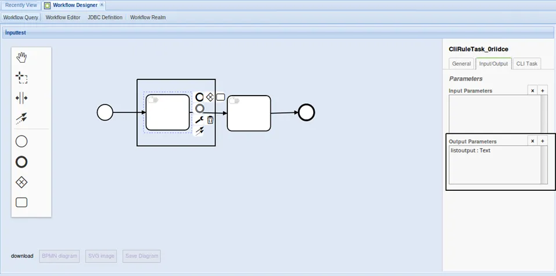Download the SVG image

pos(101,256)
